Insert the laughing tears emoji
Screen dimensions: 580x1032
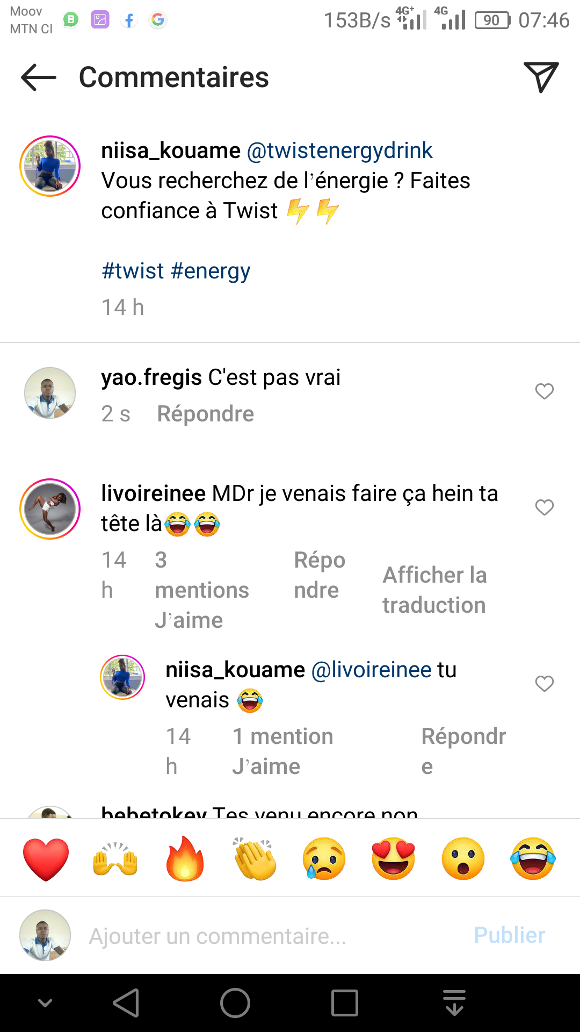tap(533, 858)
